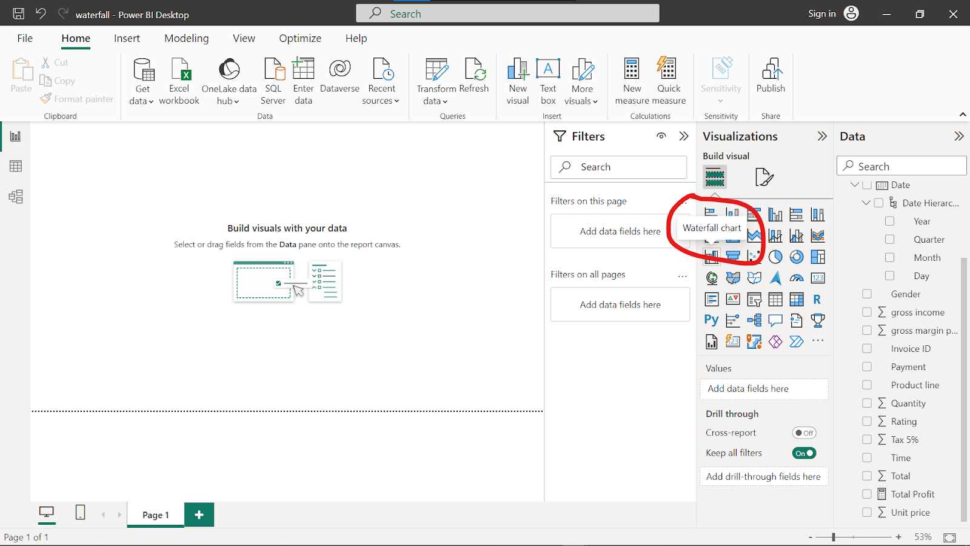The image size is (970, 546).
Task: Switch to the Insert ribbon tab
Action: (x=127, y=38)
